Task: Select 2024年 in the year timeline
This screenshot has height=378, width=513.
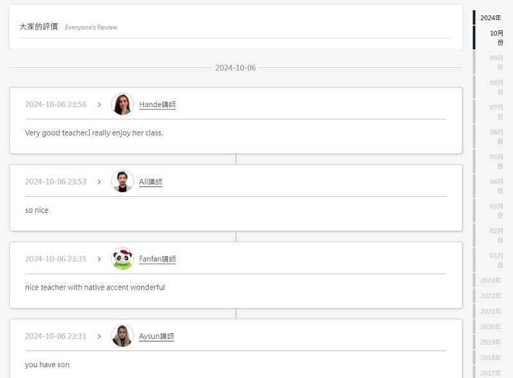Action: (x=491, y=18)
